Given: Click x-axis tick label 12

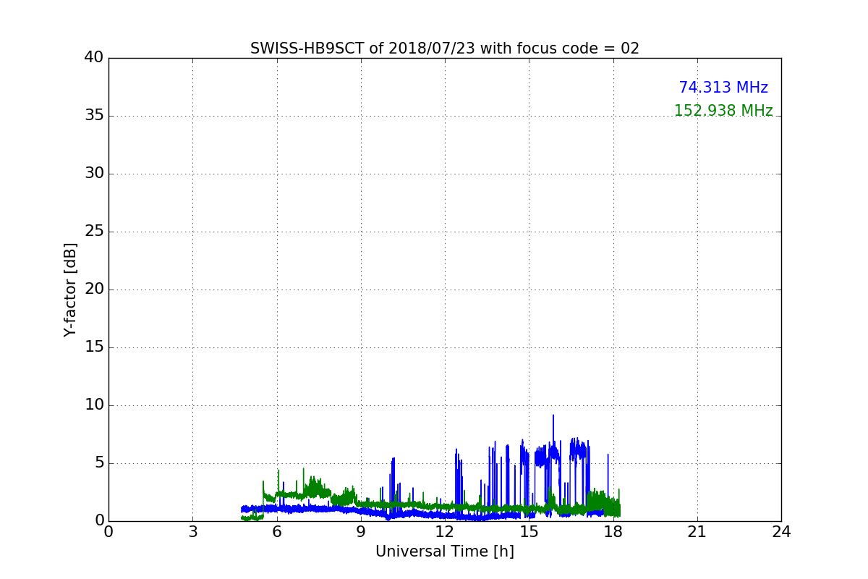Looking at the screenshot, I should [x=445, y=532].
